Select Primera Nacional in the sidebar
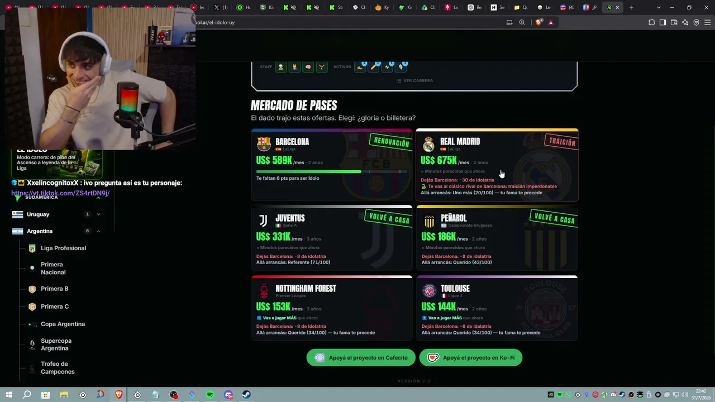This screenshot has height=402, width=715. coord(53,269)
